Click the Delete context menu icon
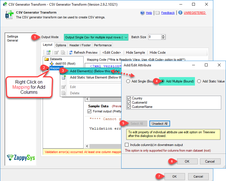Screen dimensions: 226x181 click(64, 93)
